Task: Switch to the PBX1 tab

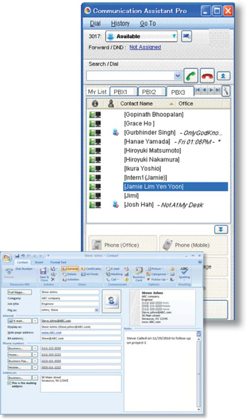Action: click(x=123, y=92)
